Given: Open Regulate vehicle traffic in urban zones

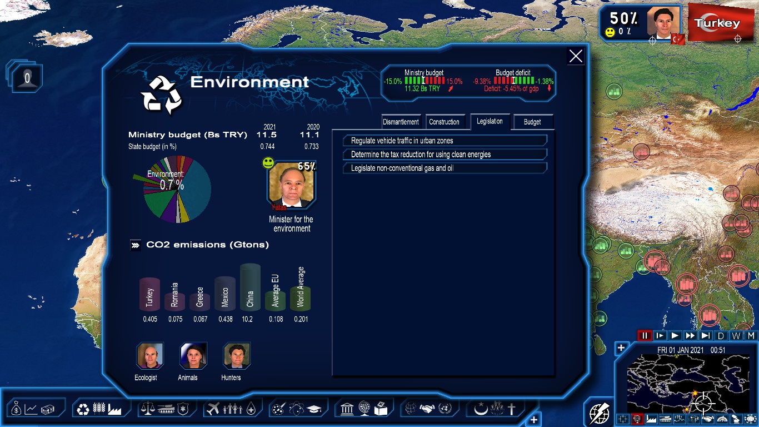Looking at the screenshot, I should click(445, 141).
